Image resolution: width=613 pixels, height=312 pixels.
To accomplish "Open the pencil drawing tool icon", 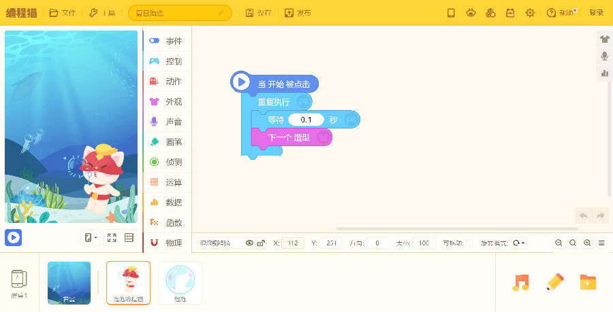I will (555, 282).
